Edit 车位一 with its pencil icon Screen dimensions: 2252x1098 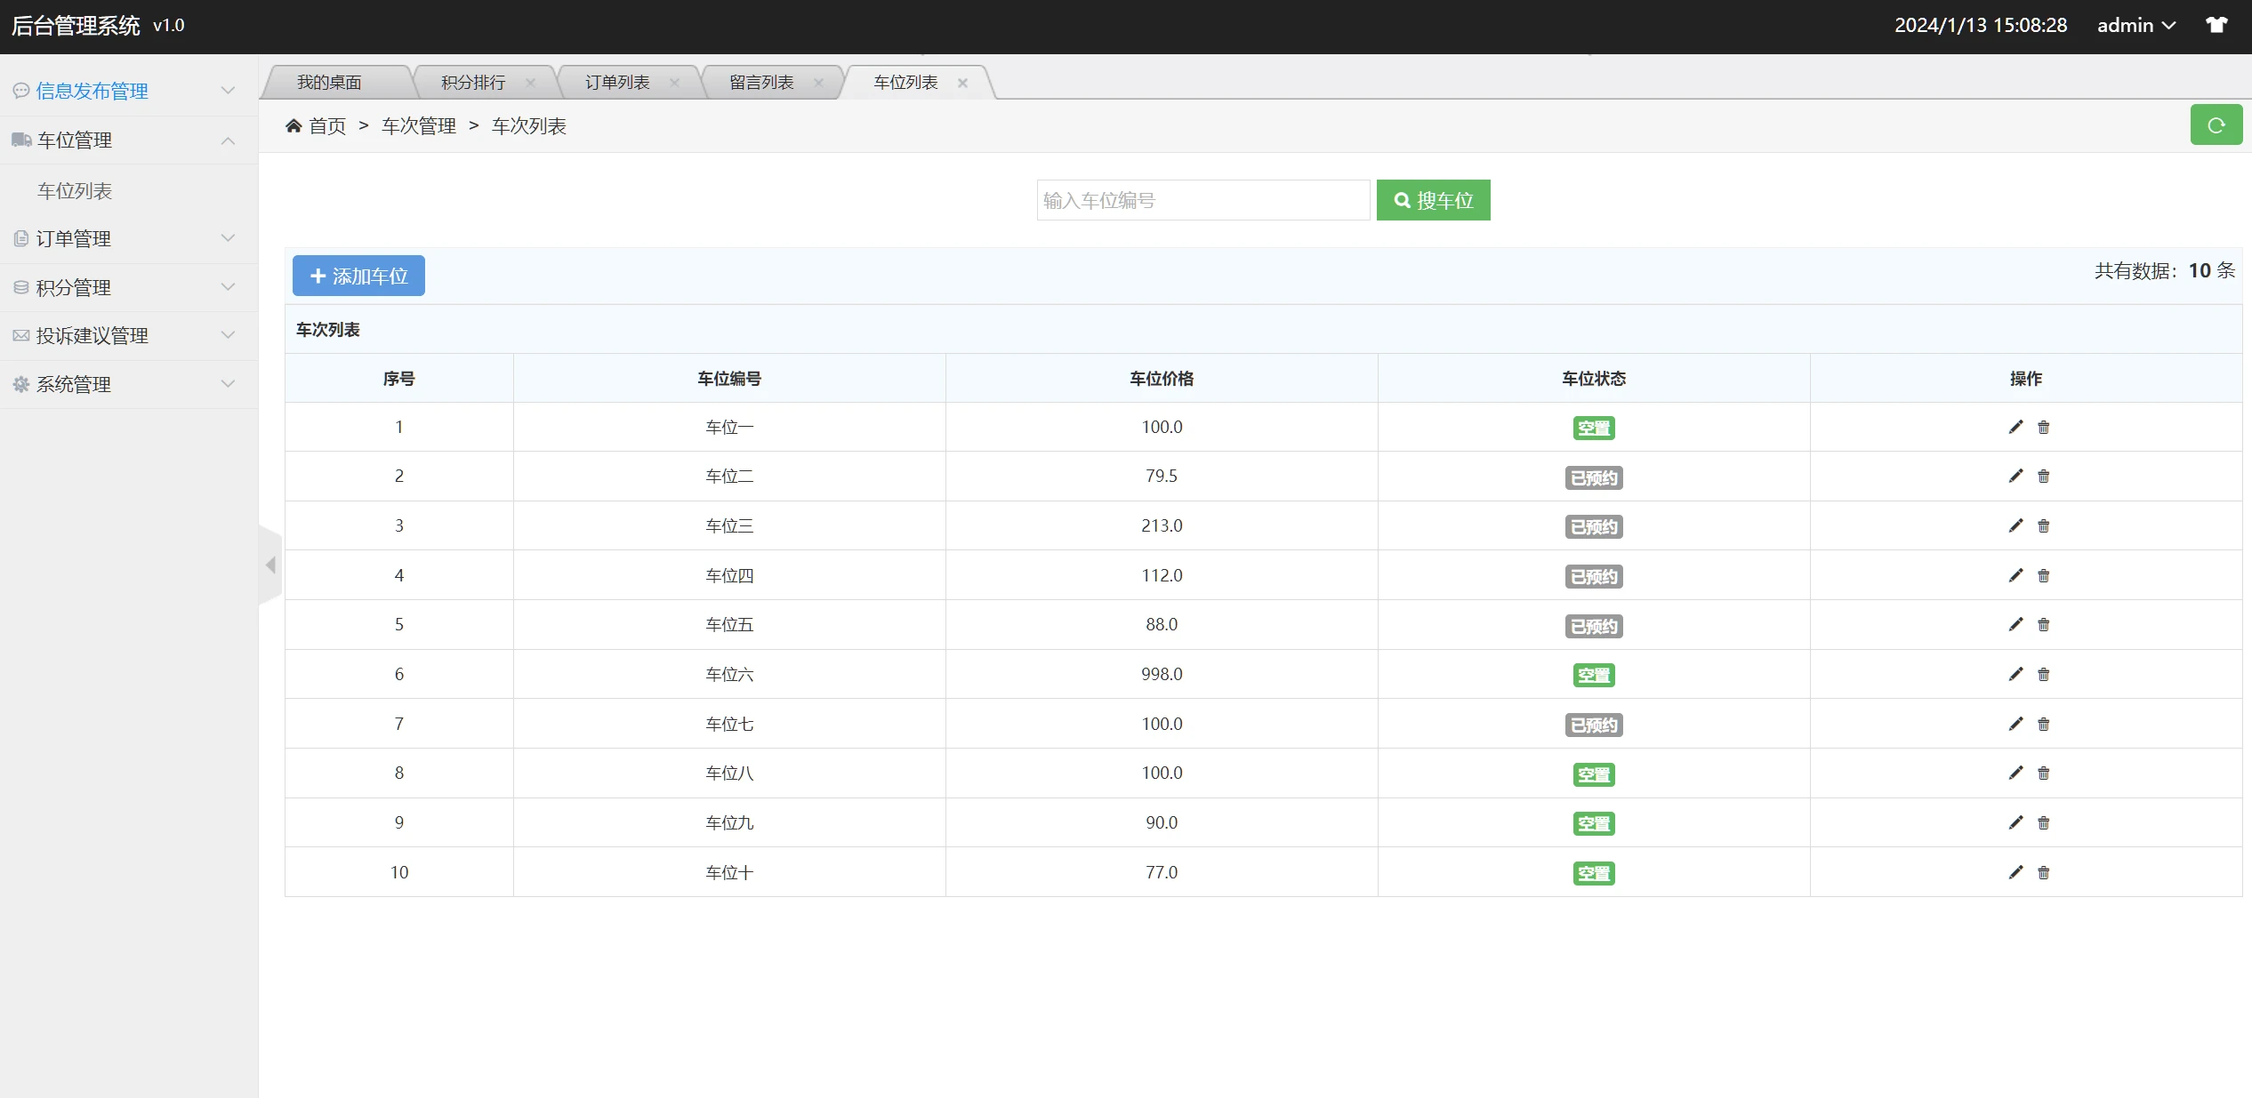click(x=2015, y=428)
